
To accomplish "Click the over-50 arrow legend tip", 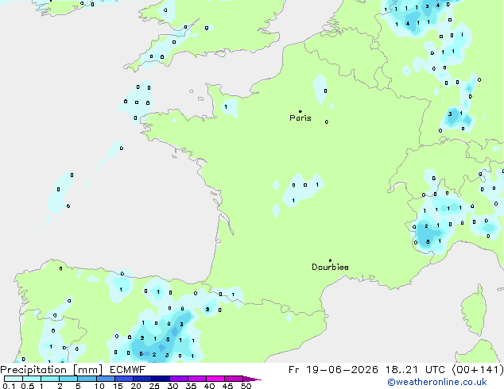I will [252, 379].
